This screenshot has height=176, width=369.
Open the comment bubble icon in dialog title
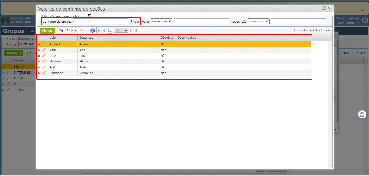coord(324,8)
